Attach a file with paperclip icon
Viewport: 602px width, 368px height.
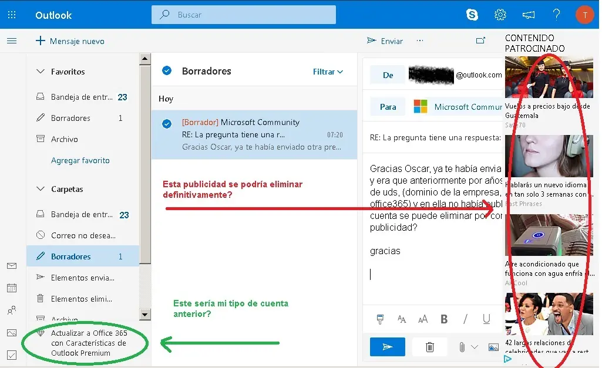click(462, 347)
